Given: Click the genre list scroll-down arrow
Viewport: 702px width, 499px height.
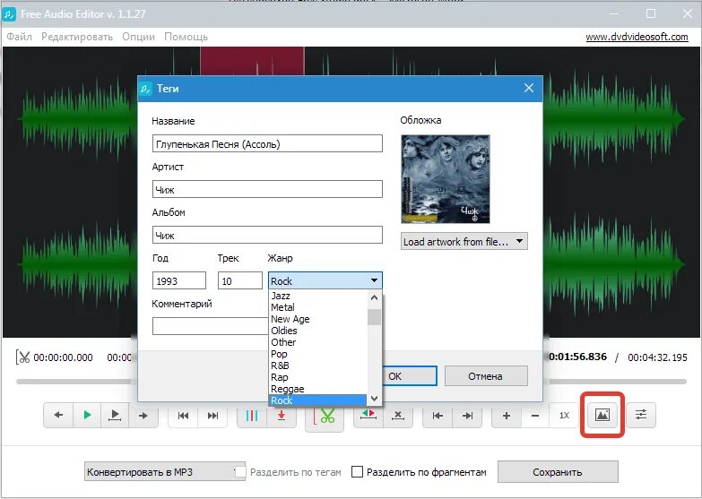Looking at the screenshot, I should pyautogui.click(x=374, y=399).
